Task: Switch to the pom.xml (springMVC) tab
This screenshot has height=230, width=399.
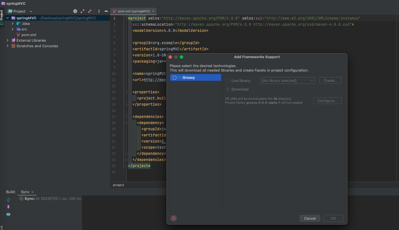Action: [134, 11]
